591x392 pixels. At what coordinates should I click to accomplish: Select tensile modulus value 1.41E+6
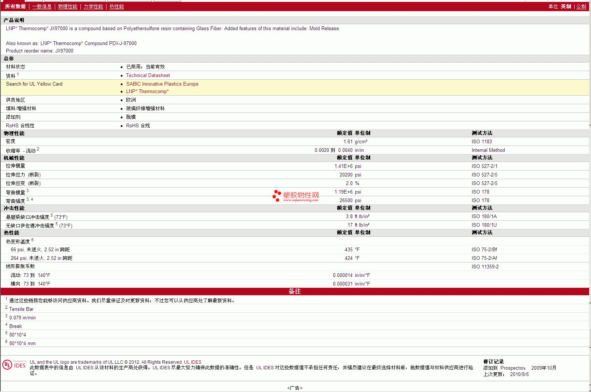(343, 166)
